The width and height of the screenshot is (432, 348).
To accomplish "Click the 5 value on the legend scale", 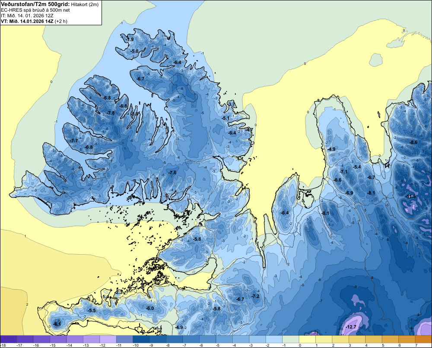I will tap(383, 345).
